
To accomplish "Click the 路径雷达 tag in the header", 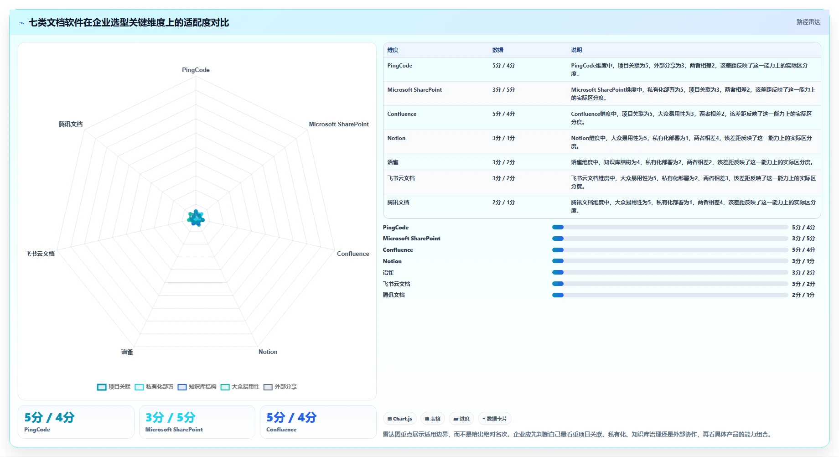I will 808,22.
